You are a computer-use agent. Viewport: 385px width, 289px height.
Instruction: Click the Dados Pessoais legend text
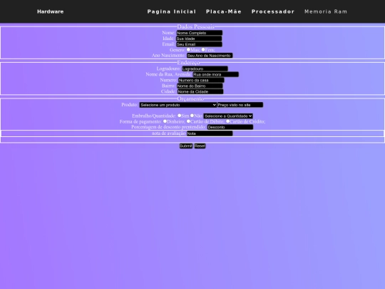[195, 26]
